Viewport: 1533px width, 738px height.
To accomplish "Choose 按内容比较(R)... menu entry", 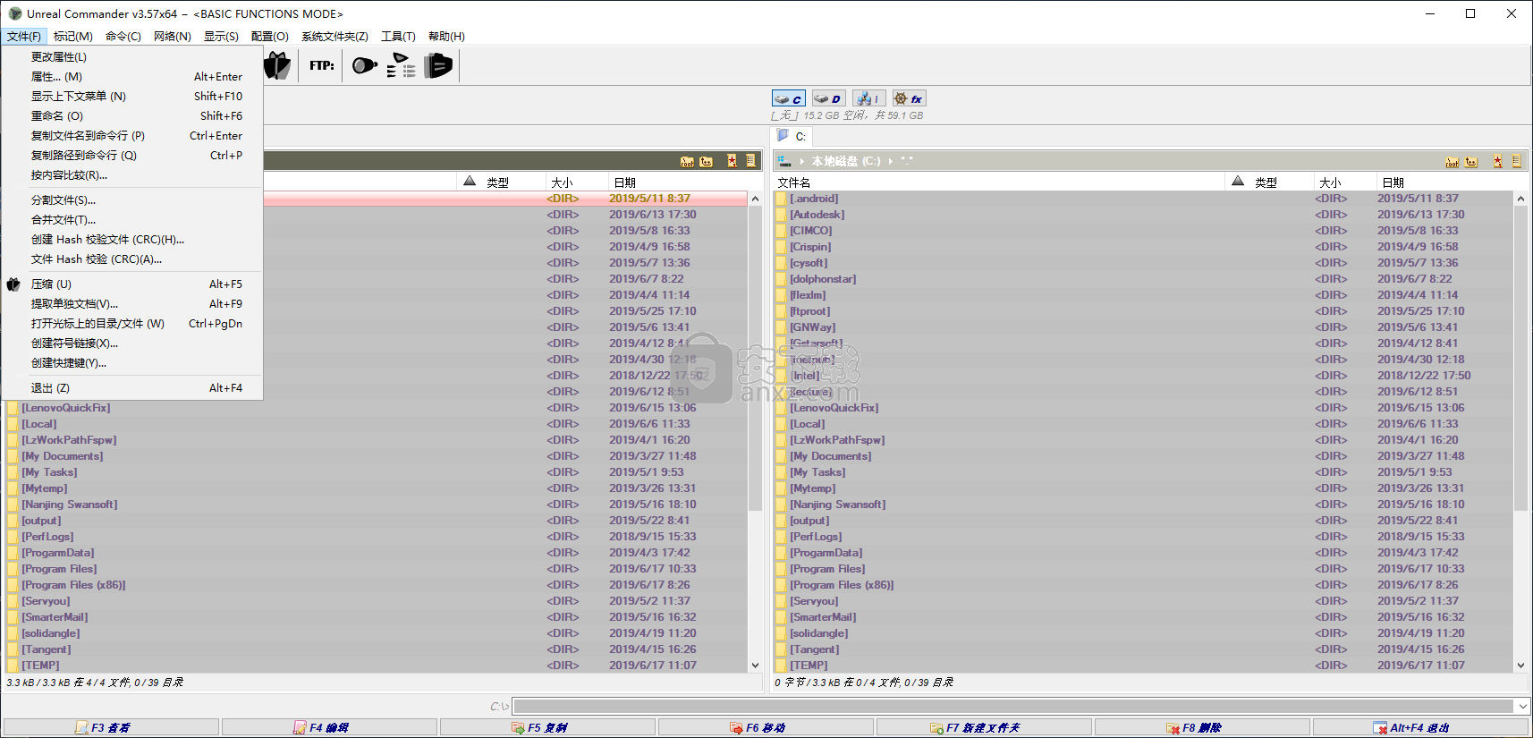I will (132, 175).
